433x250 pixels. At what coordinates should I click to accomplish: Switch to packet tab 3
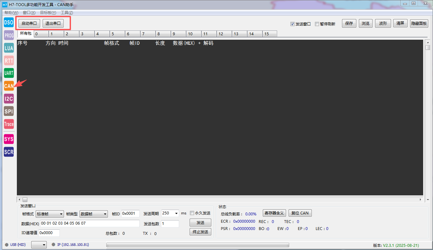87,33
